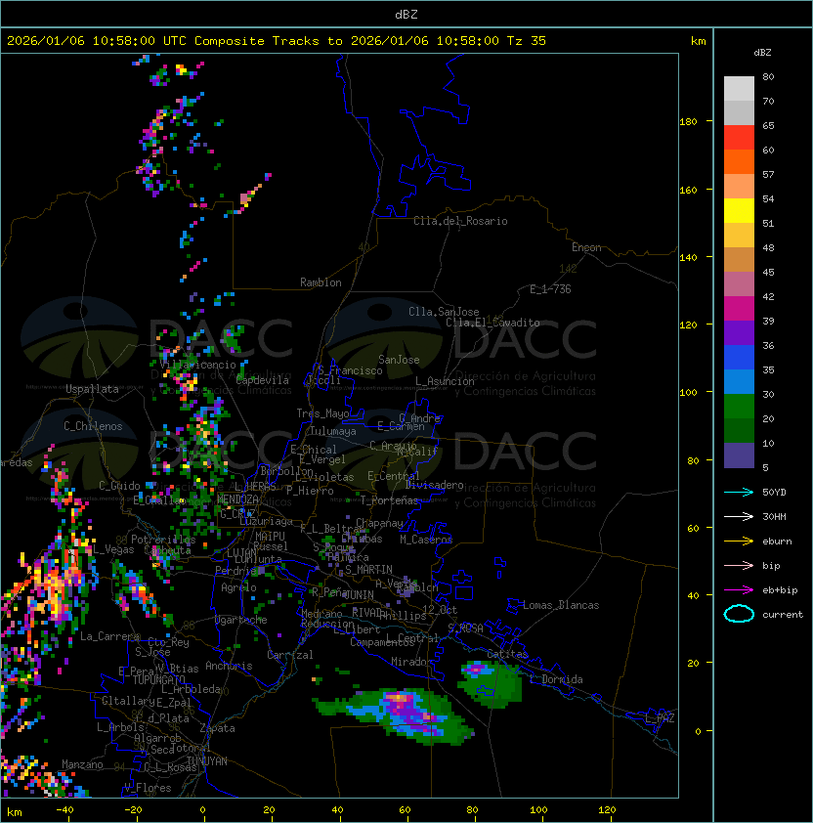Click the 'TUPUNGATO' place label
The width and height of the screenshot is (813, 823).
(158, 679)
